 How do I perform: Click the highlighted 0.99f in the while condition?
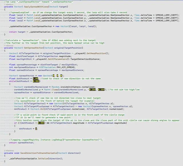click(x=36, y=81)
